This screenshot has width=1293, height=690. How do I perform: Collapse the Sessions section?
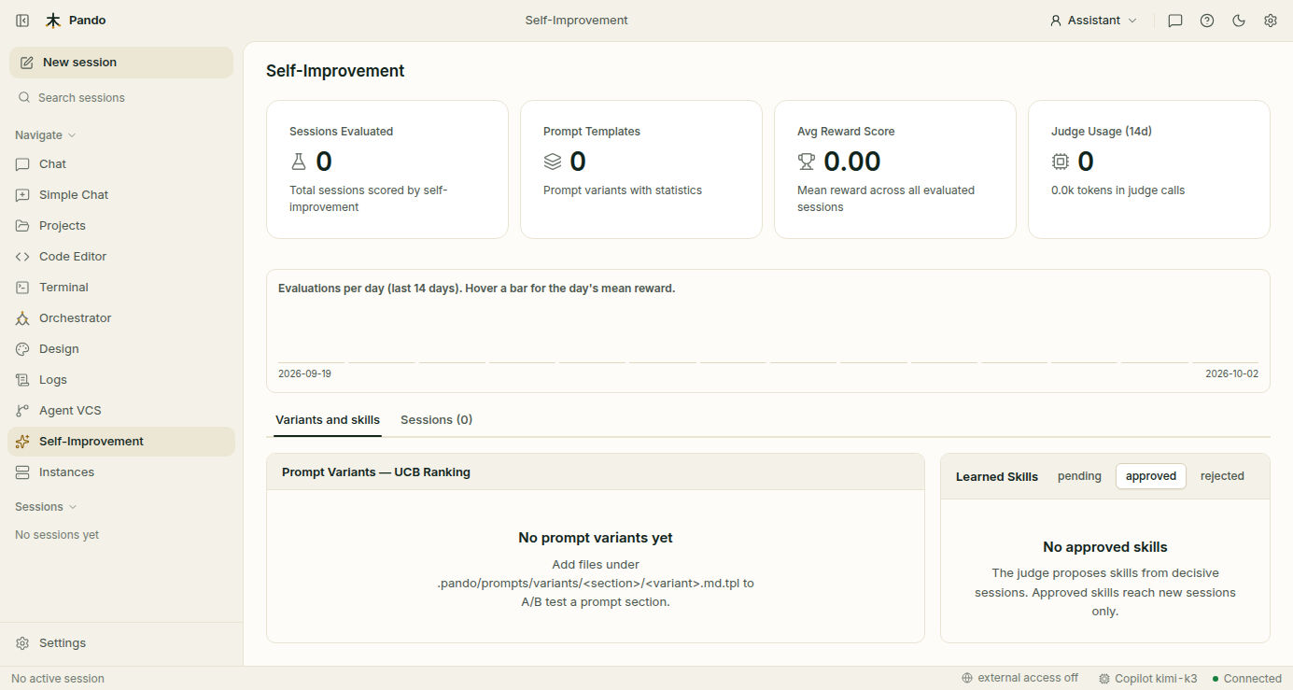coord(45,507)
